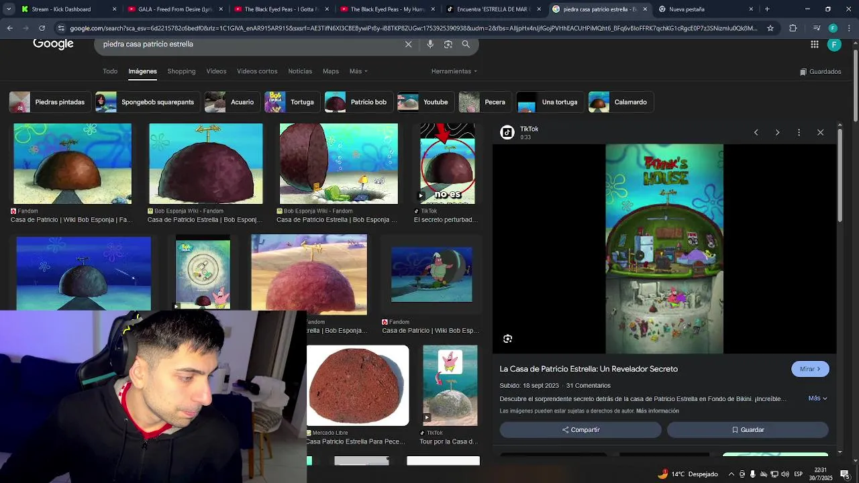Apply the Una tortuga filter chip
The width and height of the screenshot is (859, 483).
click(550, 102)
